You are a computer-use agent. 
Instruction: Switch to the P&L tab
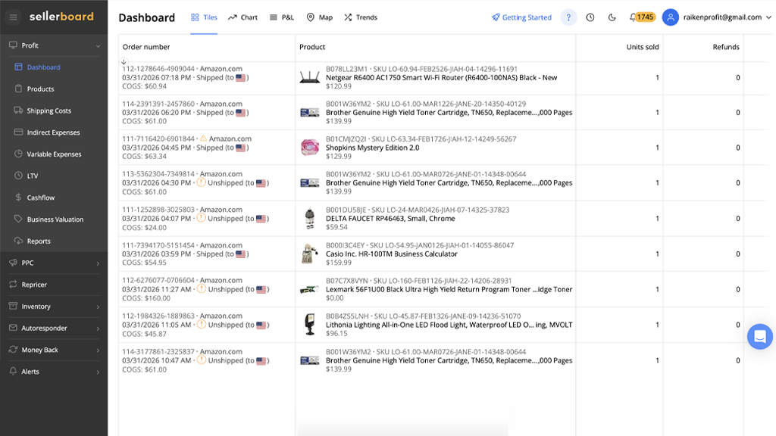pos(281,17)
